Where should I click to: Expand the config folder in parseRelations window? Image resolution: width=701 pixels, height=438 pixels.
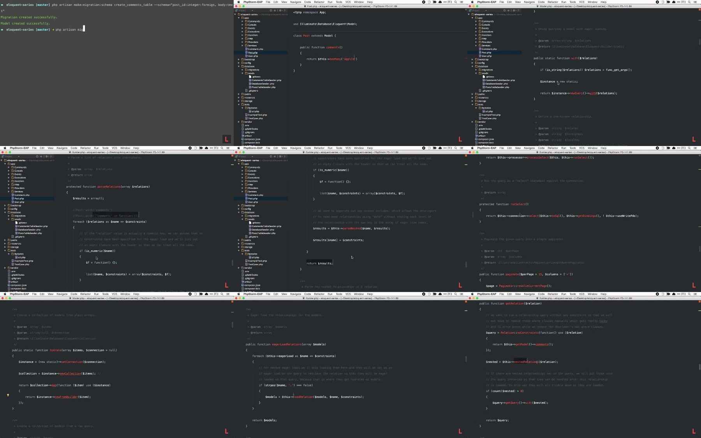click(5, 209)
